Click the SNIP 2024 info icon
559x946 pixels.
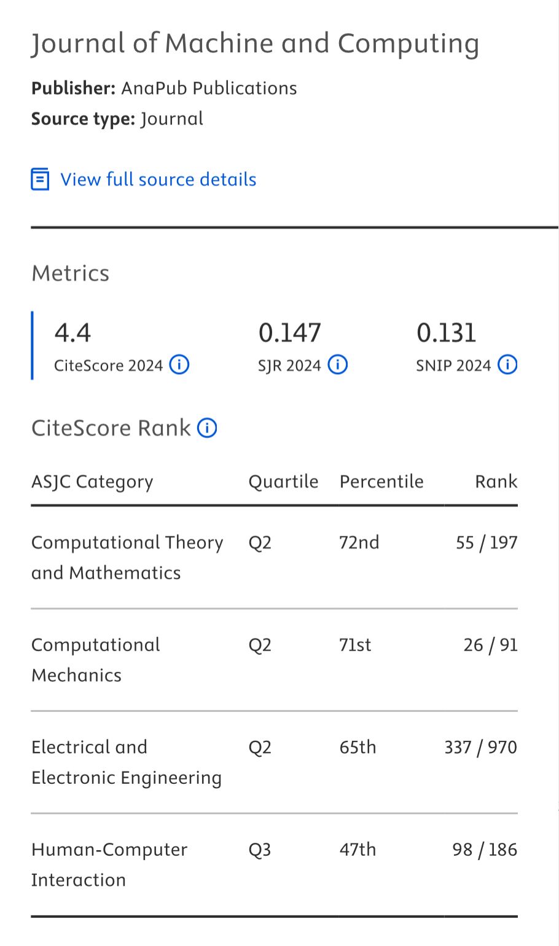click(x=507, y=365)
